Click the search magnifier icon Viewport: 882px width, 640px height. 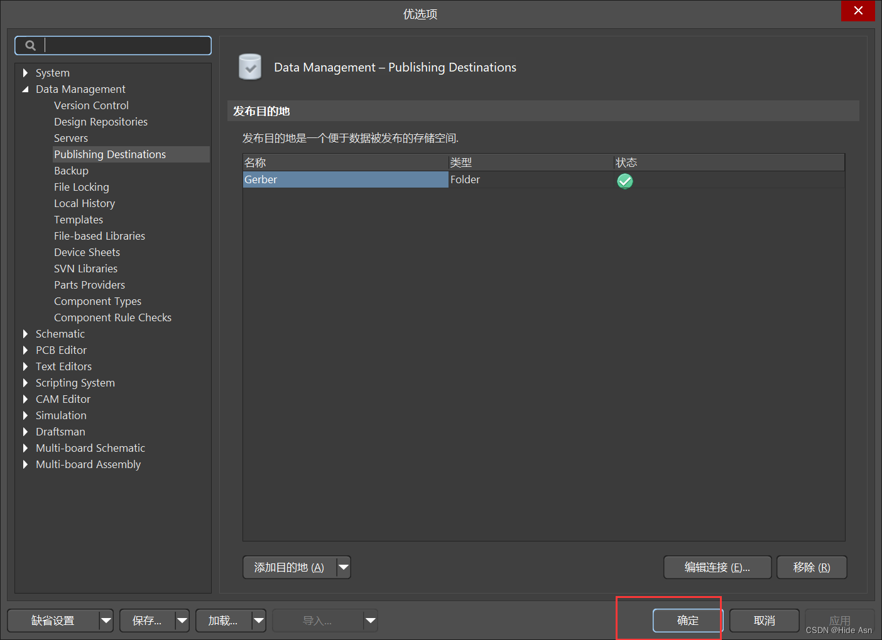tap(30, 45)
